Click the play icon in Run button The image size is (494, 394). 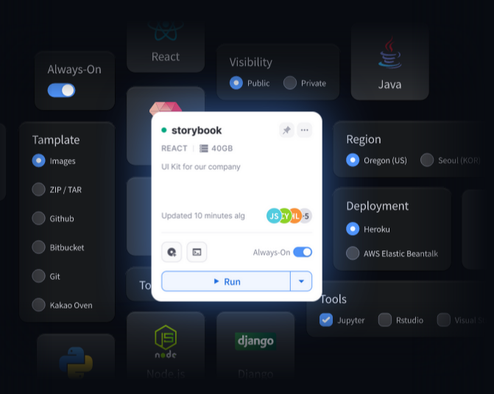pyautogui.click(x=216, y=281)
